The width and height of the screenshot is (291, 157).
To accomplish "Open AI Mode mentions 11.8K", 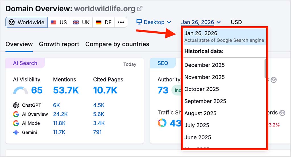I will [59, 123].
